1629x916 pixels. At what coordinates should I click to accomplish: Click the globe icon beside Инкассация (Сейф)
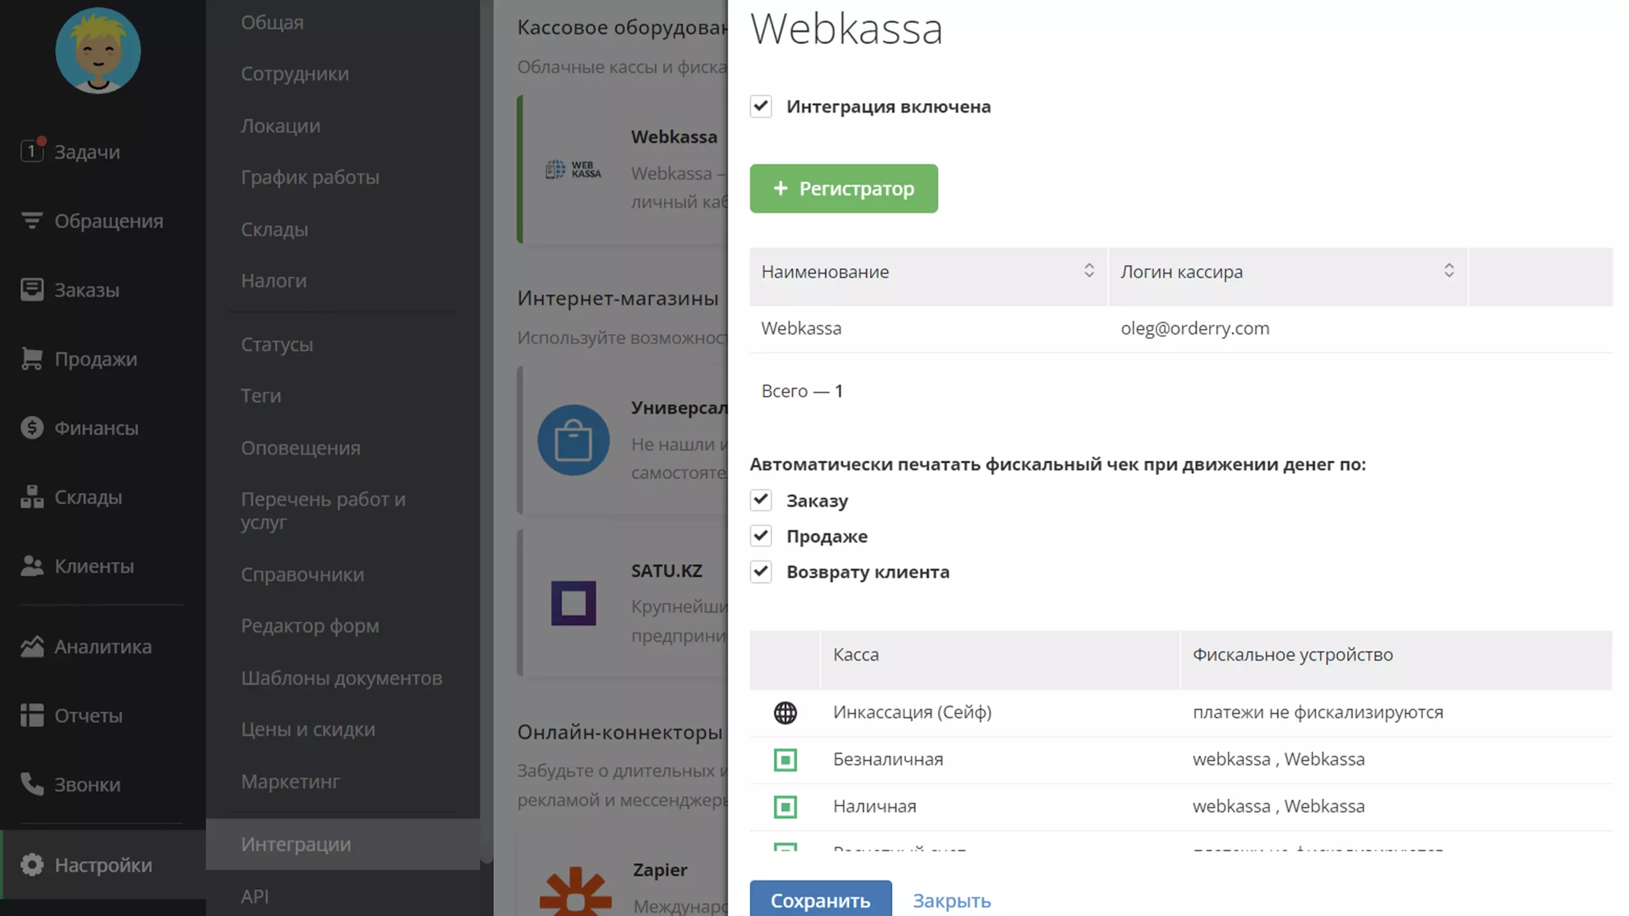pyautogui.click(x=785, y=713)
